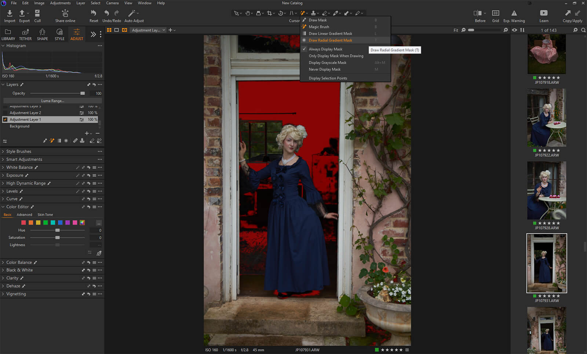The width and height of the screenshot is (587, 354).
Task: Expand the Vignetting panel
Action: click(3, 294)
